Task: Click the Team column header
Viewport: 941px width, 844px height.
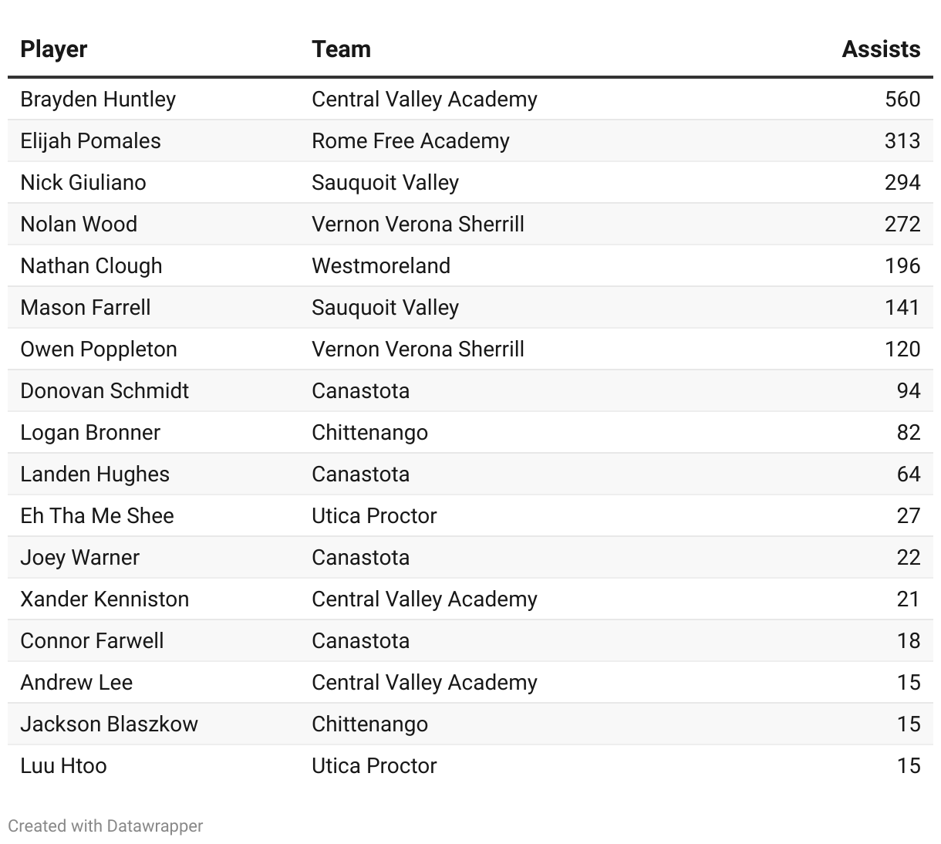Action: [x=341, y=49]
